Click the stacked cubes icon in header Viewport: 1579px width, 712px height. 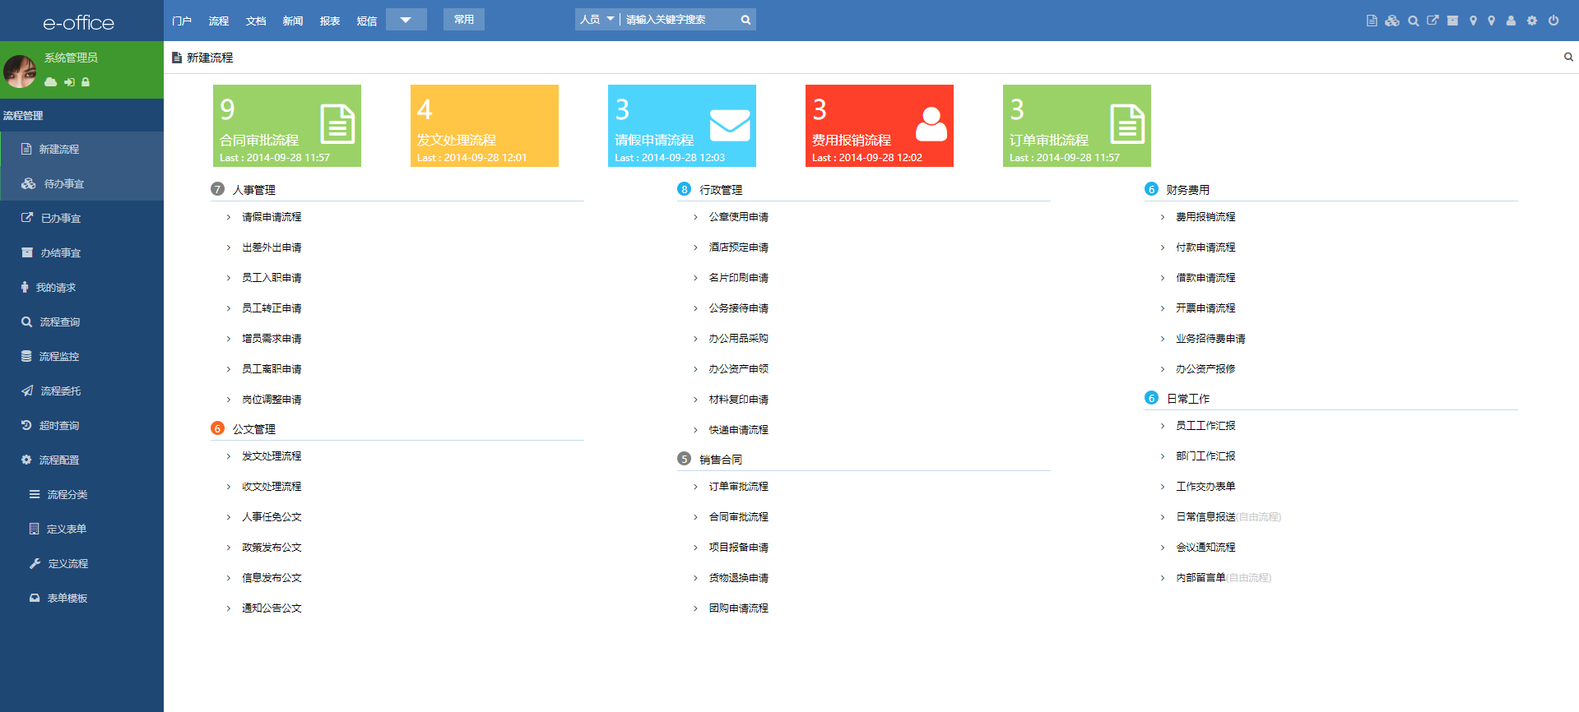pos(1392,21)
